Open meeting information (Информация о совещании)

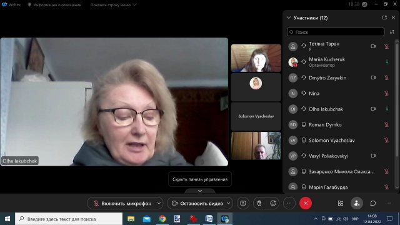(54, 5)
